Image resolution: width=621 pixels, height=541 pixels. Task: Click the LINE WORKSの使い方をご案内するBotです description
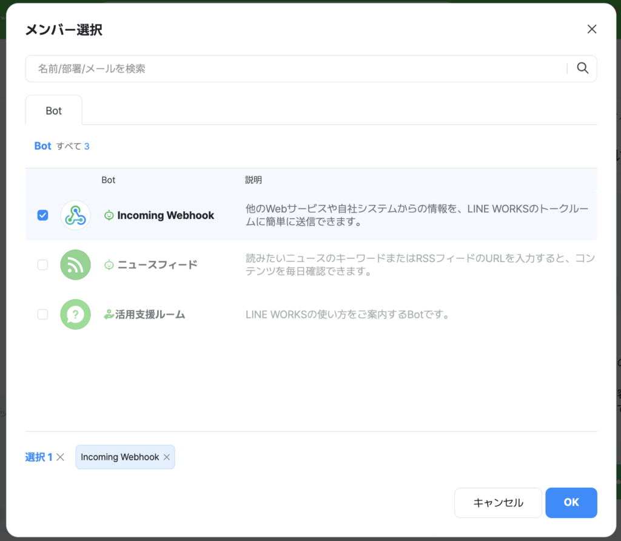[347, 314]
